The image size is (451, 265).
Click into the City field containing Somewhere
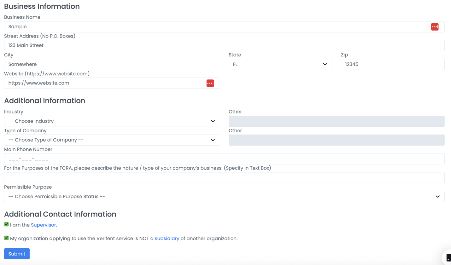point(112,64)
